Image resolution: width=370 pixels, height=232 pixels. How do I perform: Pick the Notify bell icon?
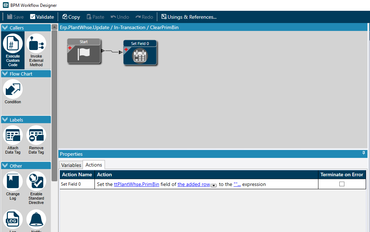[36, 219]
